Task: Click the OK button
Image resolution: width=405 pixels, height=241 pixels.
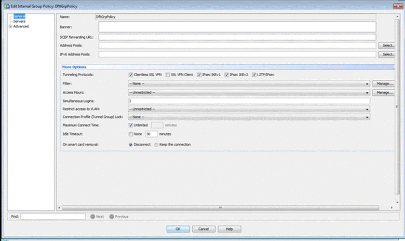Action: point(178,229)
